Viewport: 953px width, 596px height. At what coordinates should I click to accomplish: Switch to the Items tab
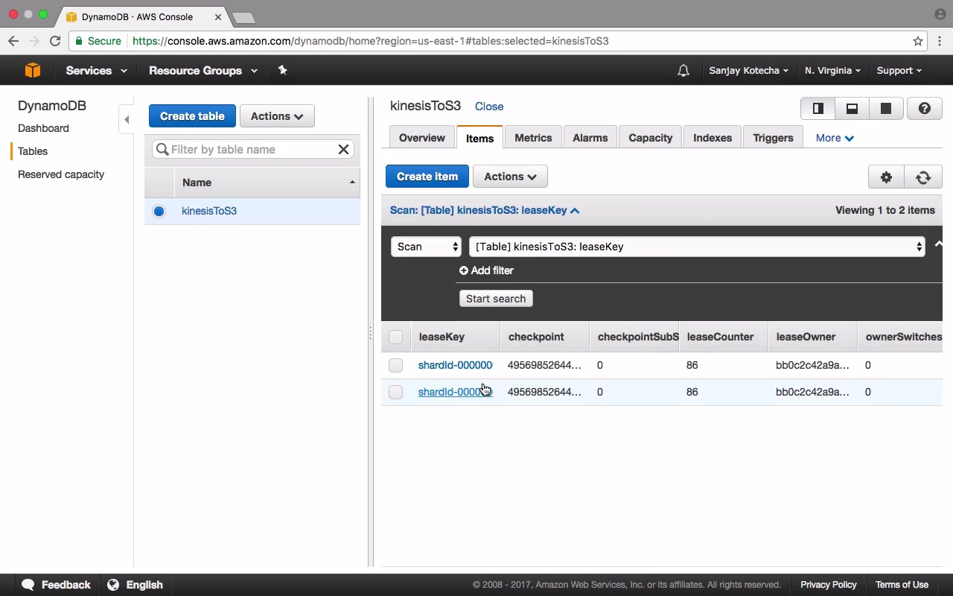click(x=479, y=138)
